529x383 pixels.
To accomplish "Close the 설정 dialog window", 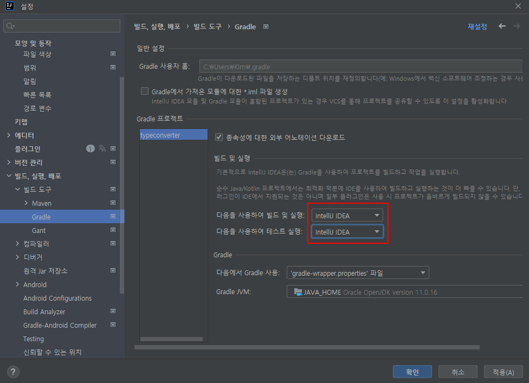I will [x=518, y=6].
